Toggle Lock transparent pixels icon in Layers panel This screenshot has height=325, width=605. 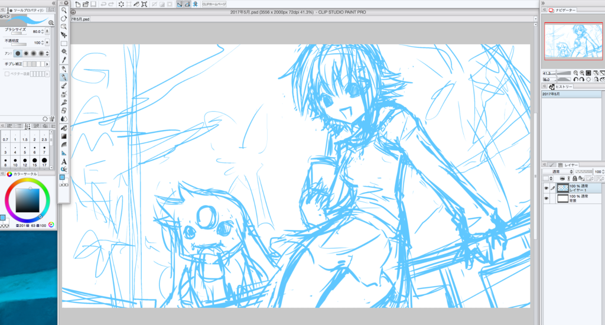point(581,178)
